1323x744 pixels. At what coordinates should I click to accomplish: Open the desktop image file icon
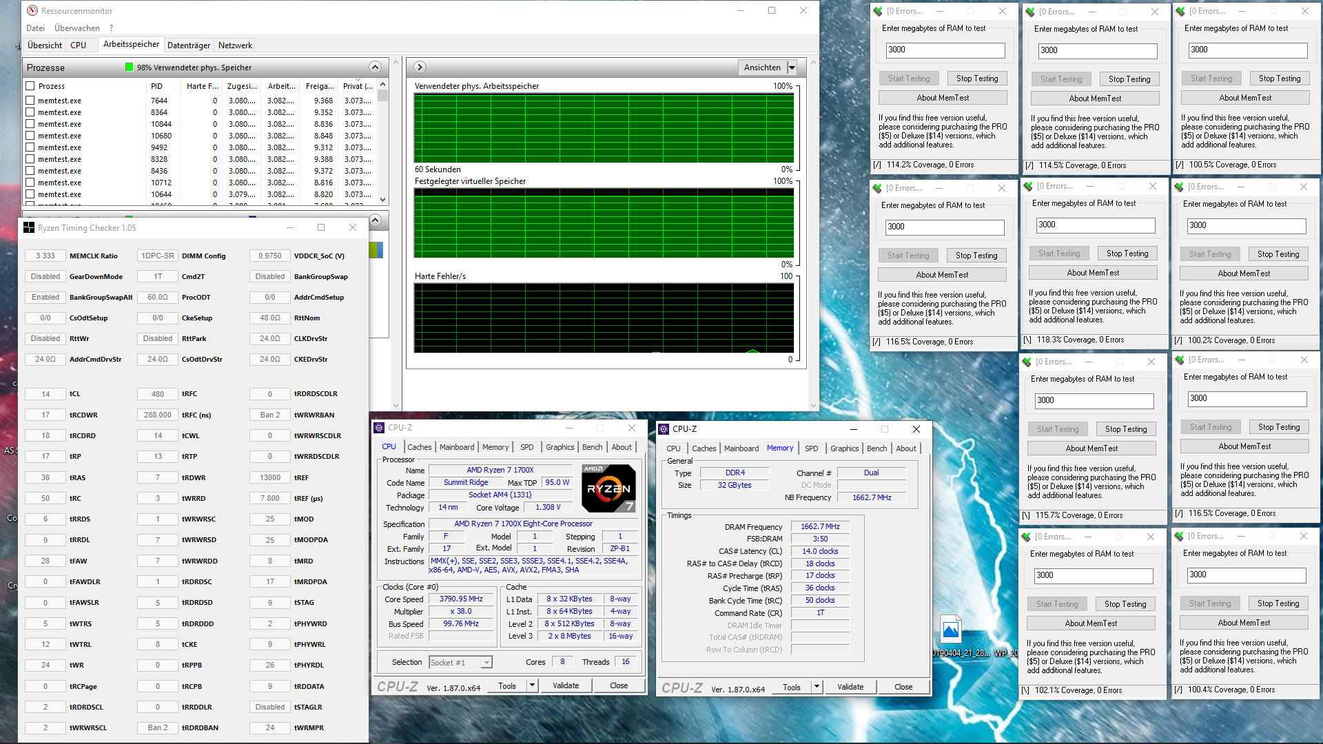click(x=950, y=630)
